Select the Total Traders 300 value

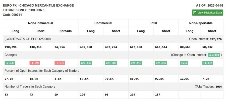click(218, 86)
